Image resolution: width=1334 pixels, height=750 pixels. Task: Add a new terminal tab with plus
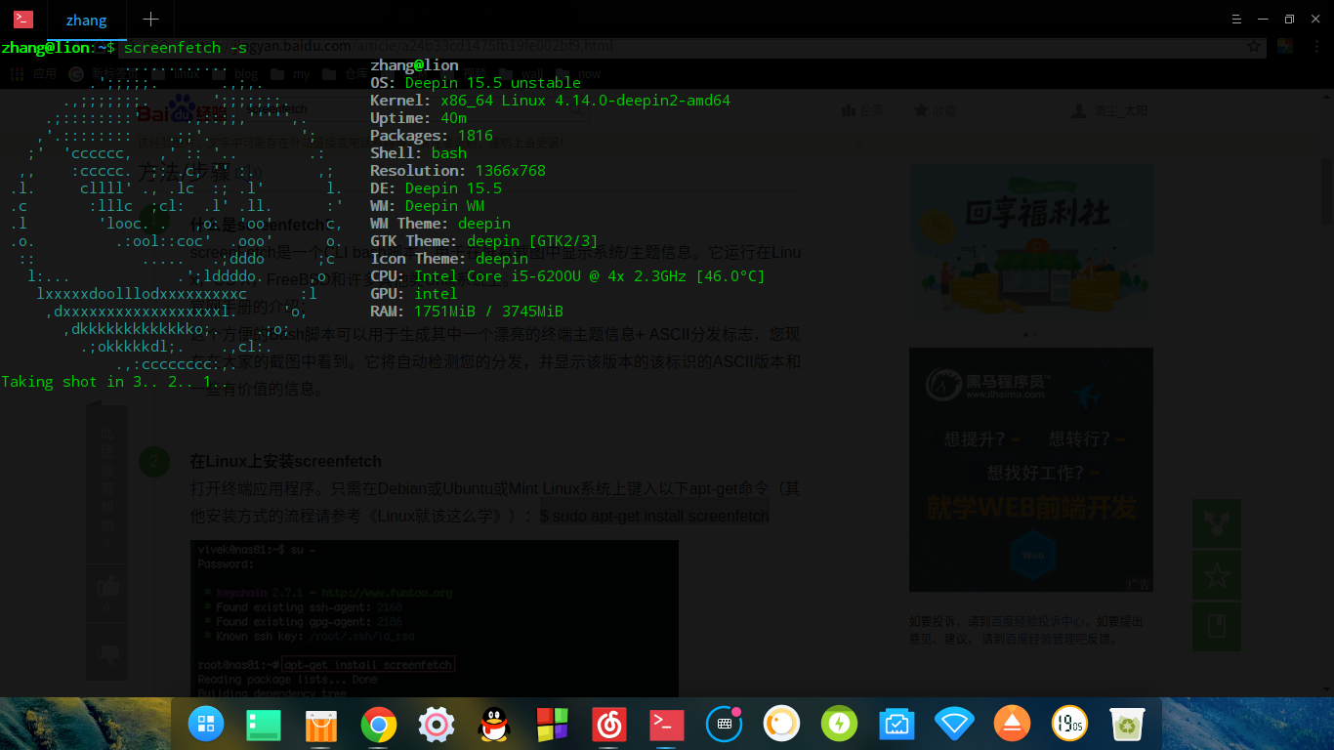pyautogui.click(x=150, y=19)
